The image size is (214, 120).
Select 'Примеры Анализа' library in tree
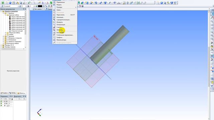pos(10,47)
